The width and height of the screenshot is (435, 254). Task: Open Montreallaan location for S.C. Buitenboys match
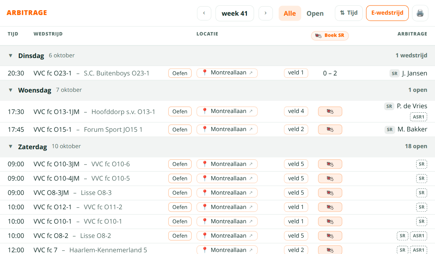point(227,73)
